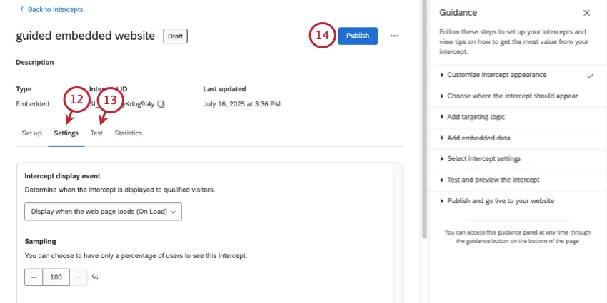Increase the sampling percentage
Viewport: 607px width, 303px height.
[x=78, y=277]
